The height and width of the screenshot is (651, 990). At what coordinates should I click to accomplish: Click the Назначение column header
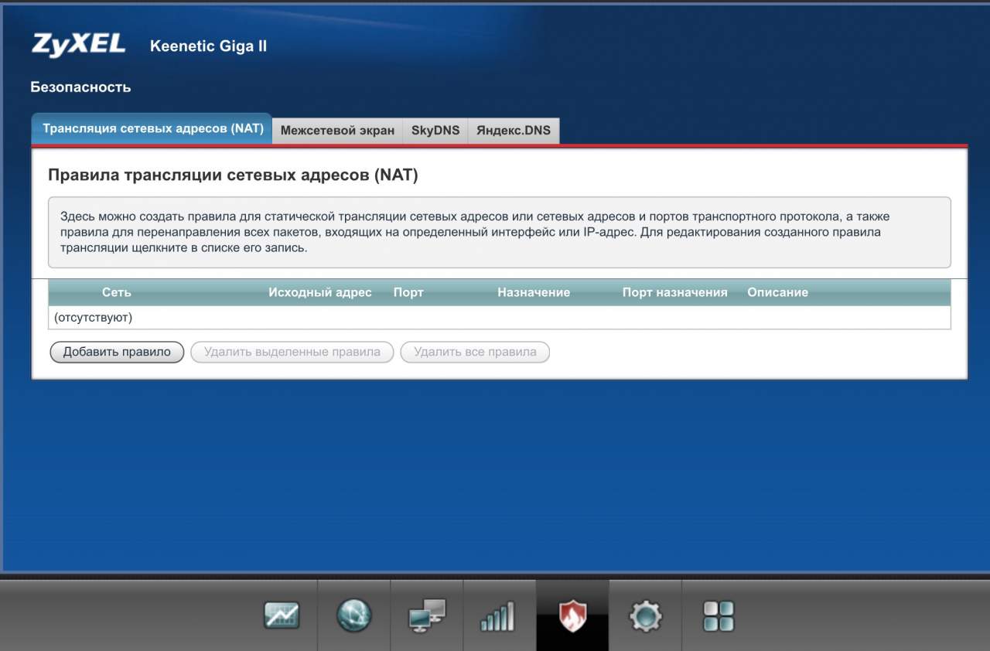(534, 292)
